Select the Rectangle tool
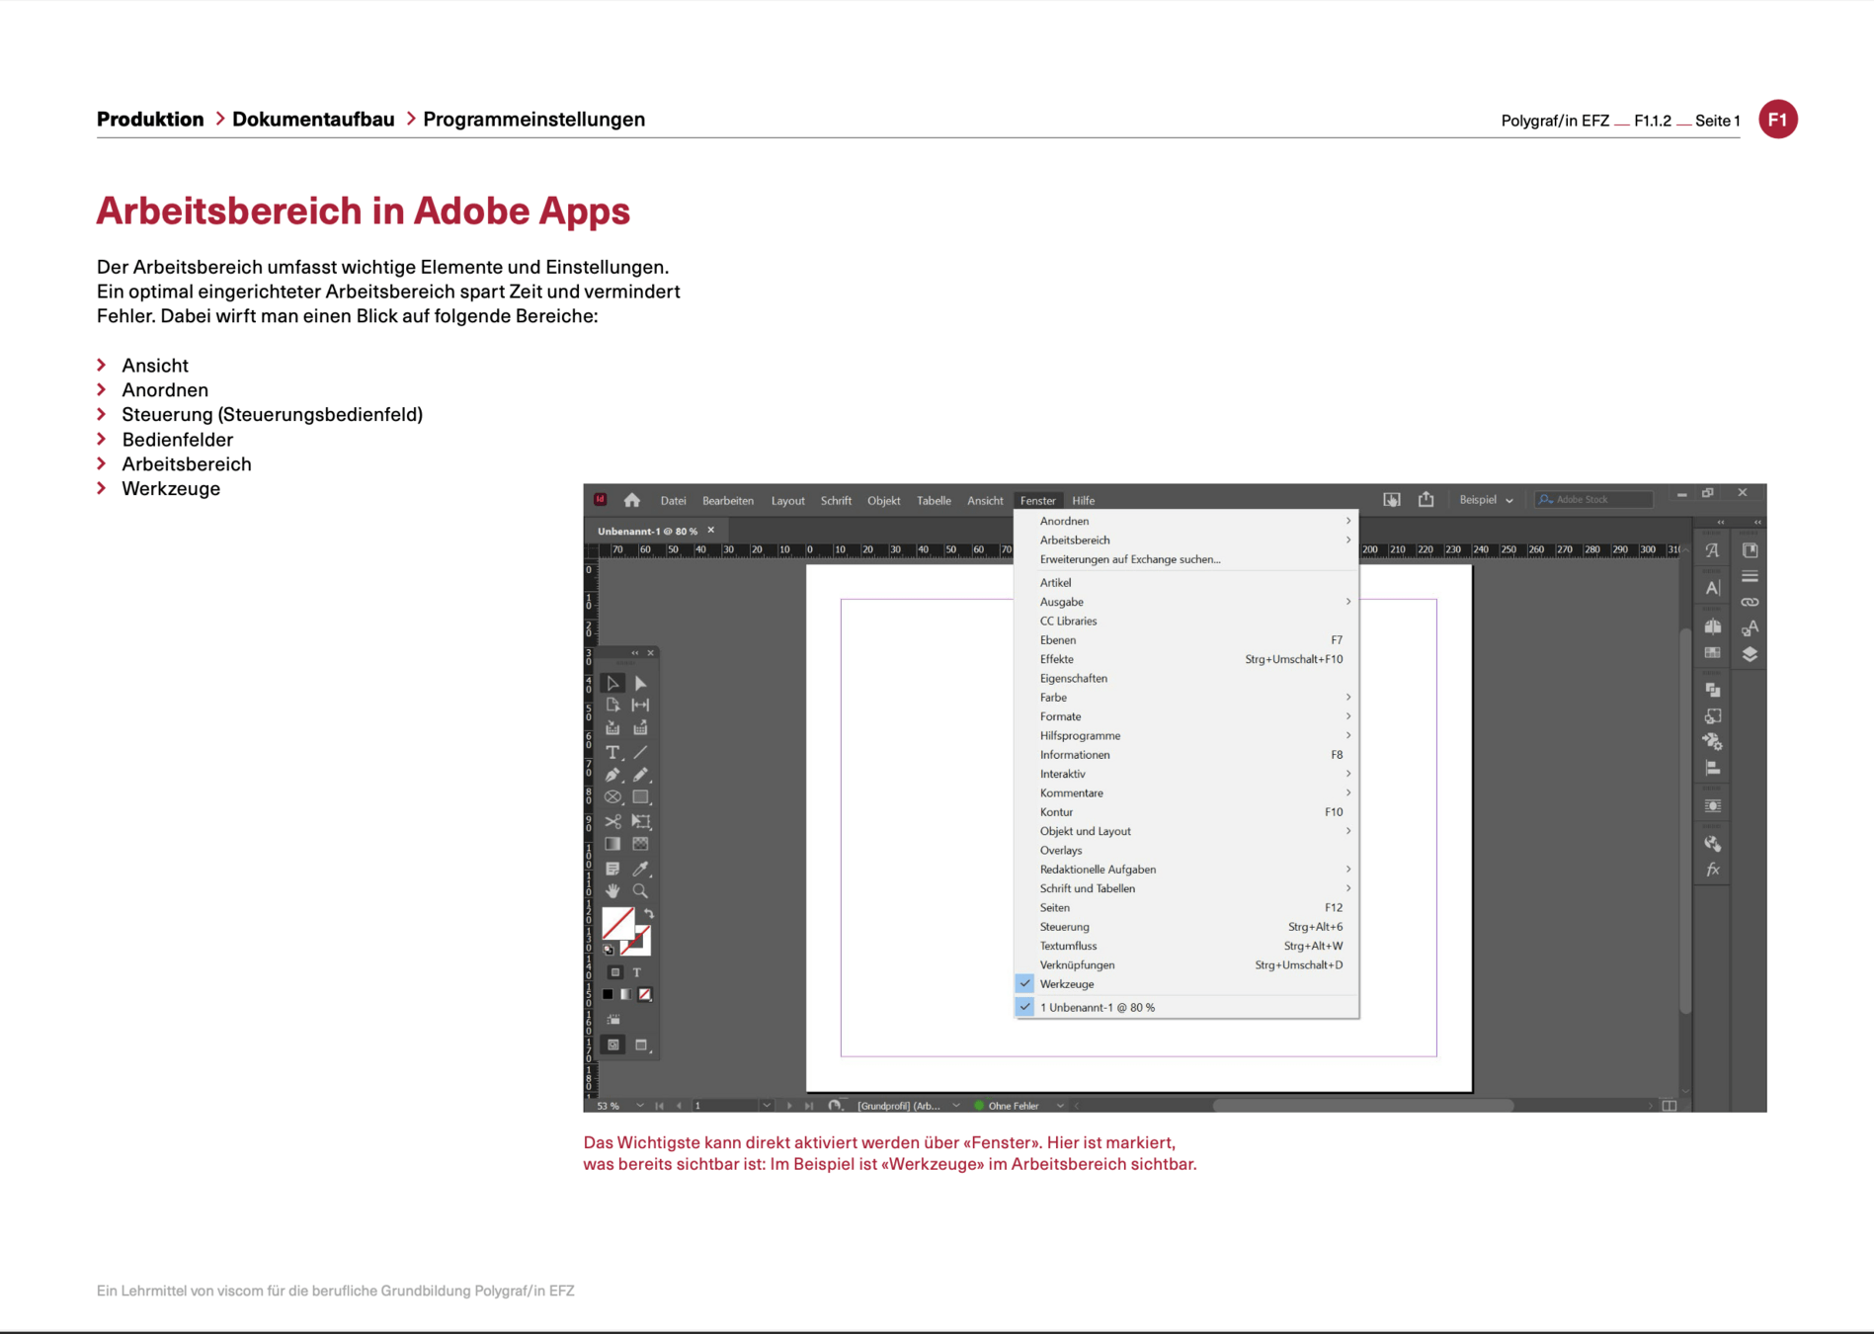This screenshot has width=1874, height=1334. tap(640, 797)
